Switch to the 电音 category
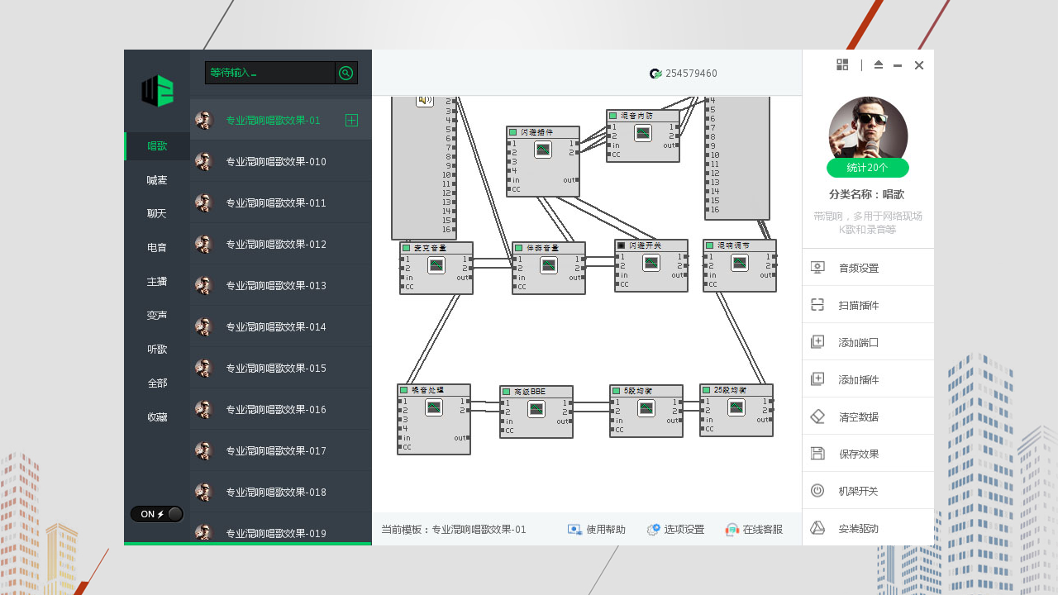Image resolution: width=1058 pixels, height=595 pixels. coord(156,247)
